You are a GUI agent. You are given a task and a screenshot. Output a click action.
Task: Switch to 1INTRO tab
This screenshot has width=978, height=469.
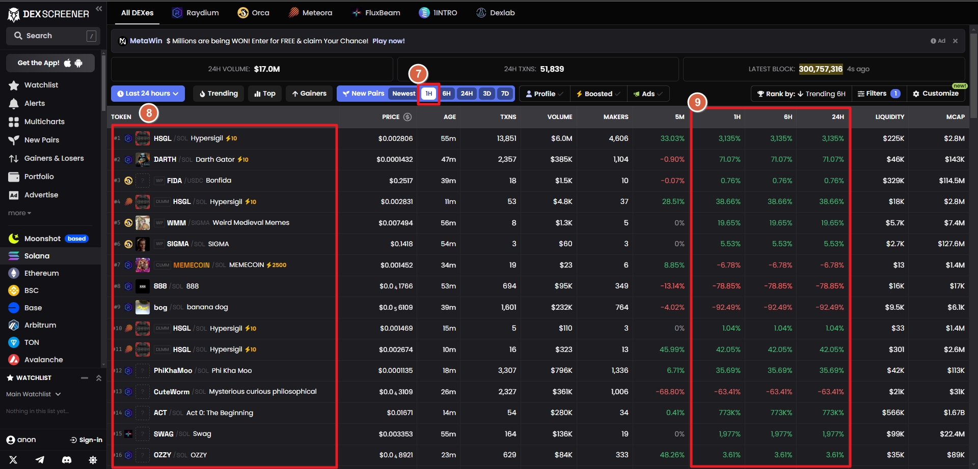[x=438, y=13]
